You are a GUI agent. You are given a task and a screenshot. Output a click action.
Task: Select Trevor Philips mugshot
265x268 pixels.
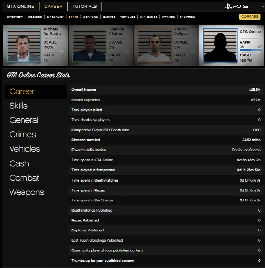(155, 45)
